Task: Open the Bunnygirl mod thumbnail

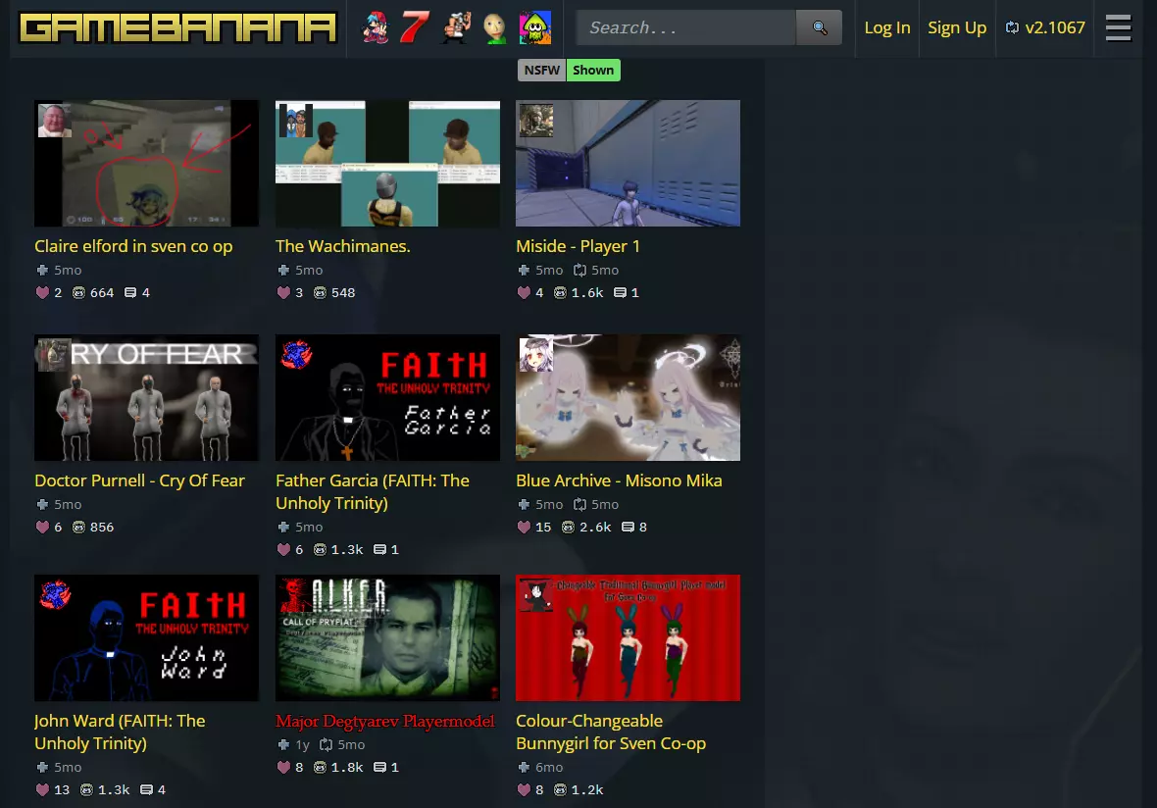Action: click(628, 638)
